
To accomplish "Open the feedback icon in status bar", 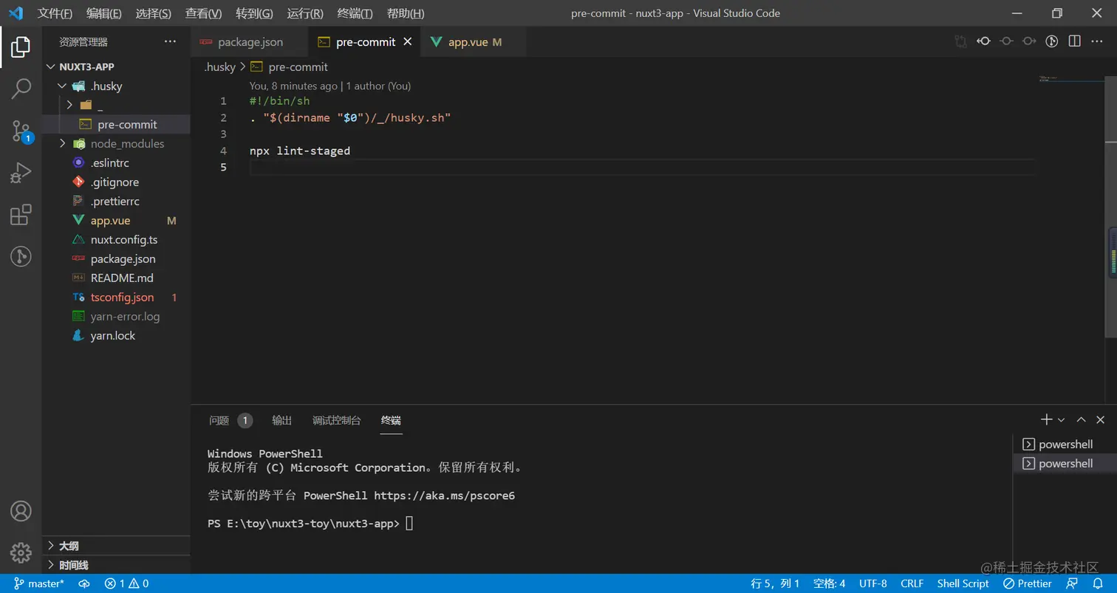I will click(1072, 583).
